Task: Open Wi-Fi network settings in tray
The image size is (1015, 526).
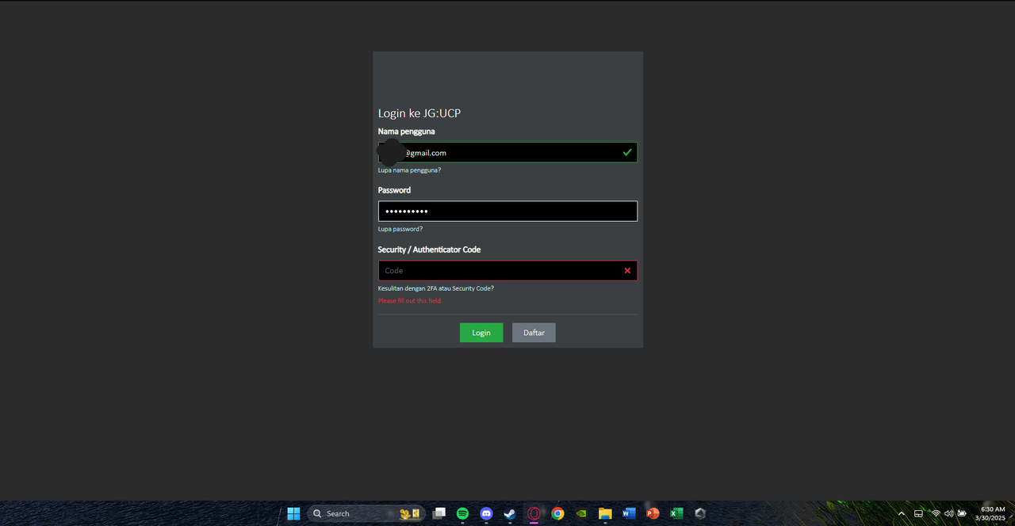Action: point(936,513)
